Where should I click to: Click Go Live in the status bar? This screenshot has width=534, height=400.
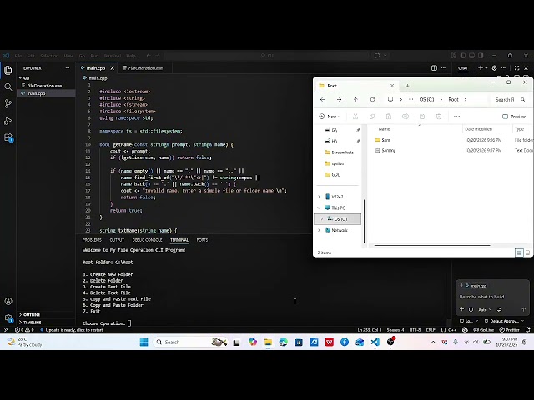point(483,330)
